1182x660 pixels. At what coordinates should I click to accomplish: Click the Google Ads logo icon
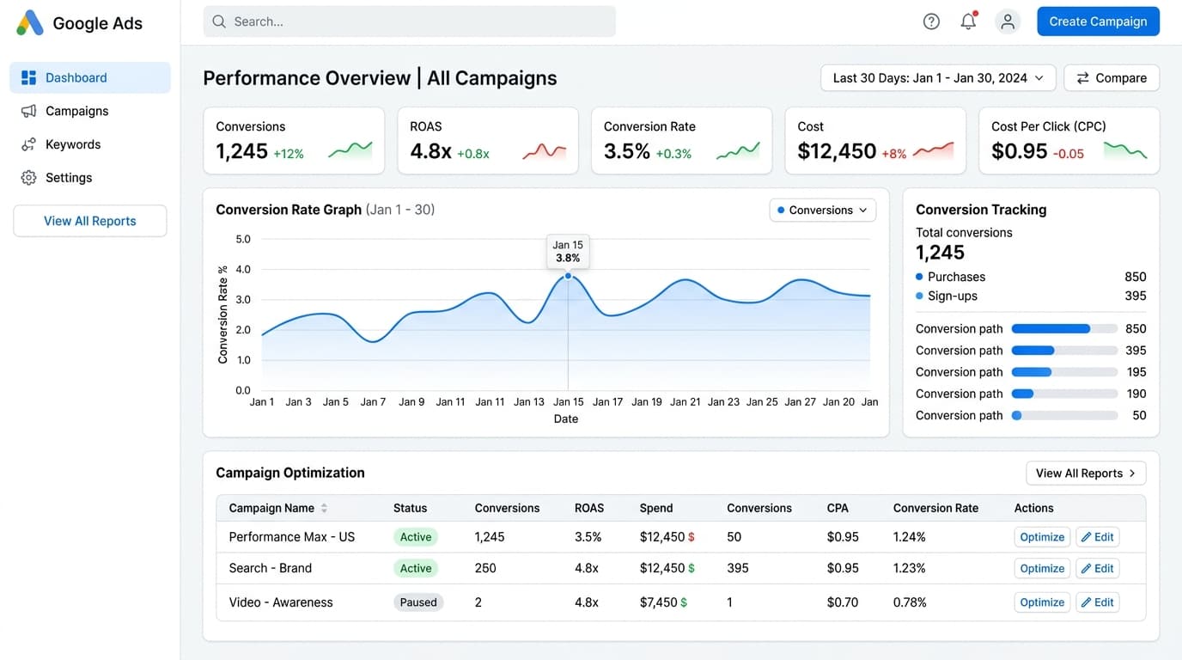pyautogui.click(x=30, y=23)
